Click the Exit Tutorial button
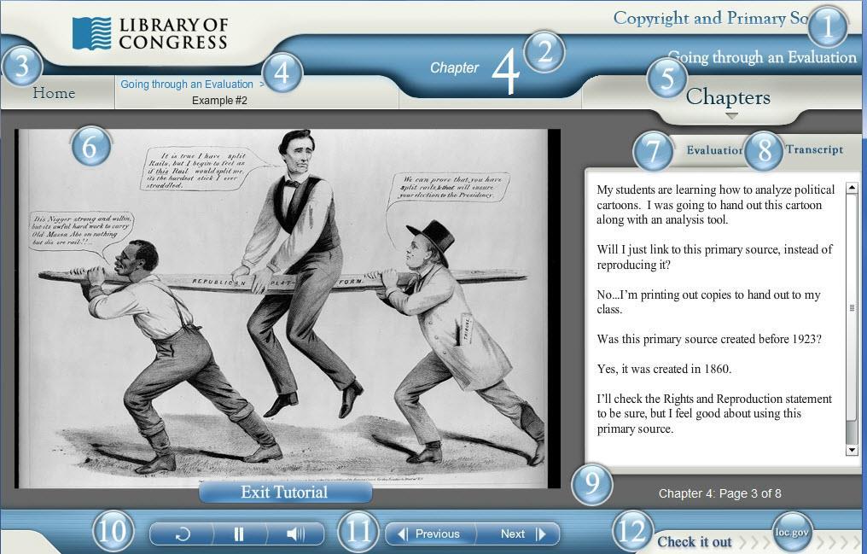867x554 pixels. click(285, 492)
